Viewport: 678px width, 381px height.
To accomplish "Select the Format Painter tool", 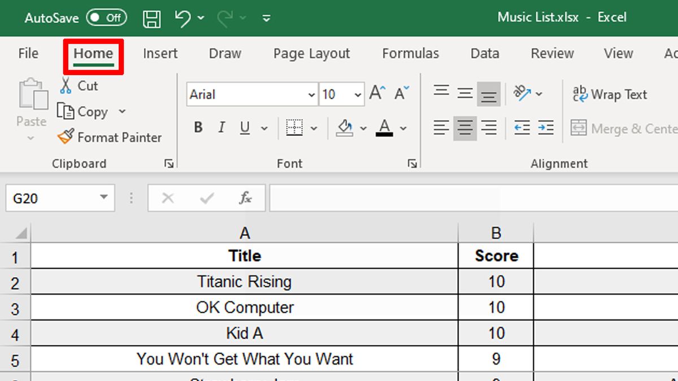I will point(111,137).
